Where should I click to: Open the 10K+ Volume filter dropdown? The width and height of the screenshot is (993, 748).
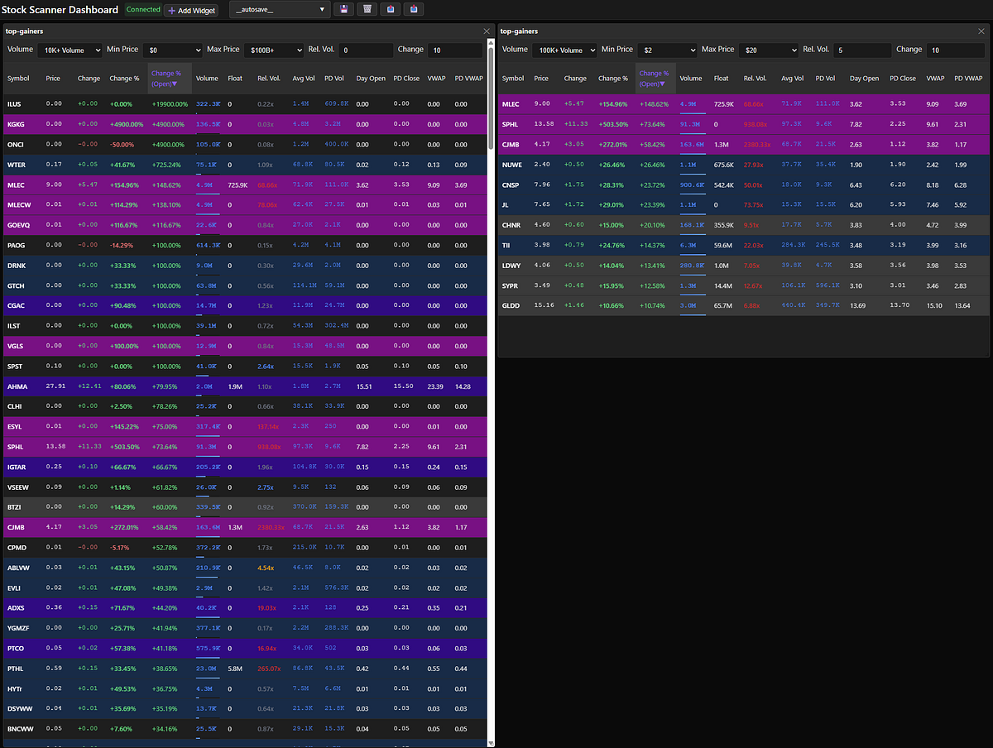tap(70, 50)
